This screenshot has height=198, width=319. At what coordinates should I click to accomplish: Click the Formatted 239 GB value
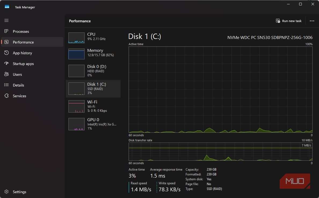(x=212, y=174)
